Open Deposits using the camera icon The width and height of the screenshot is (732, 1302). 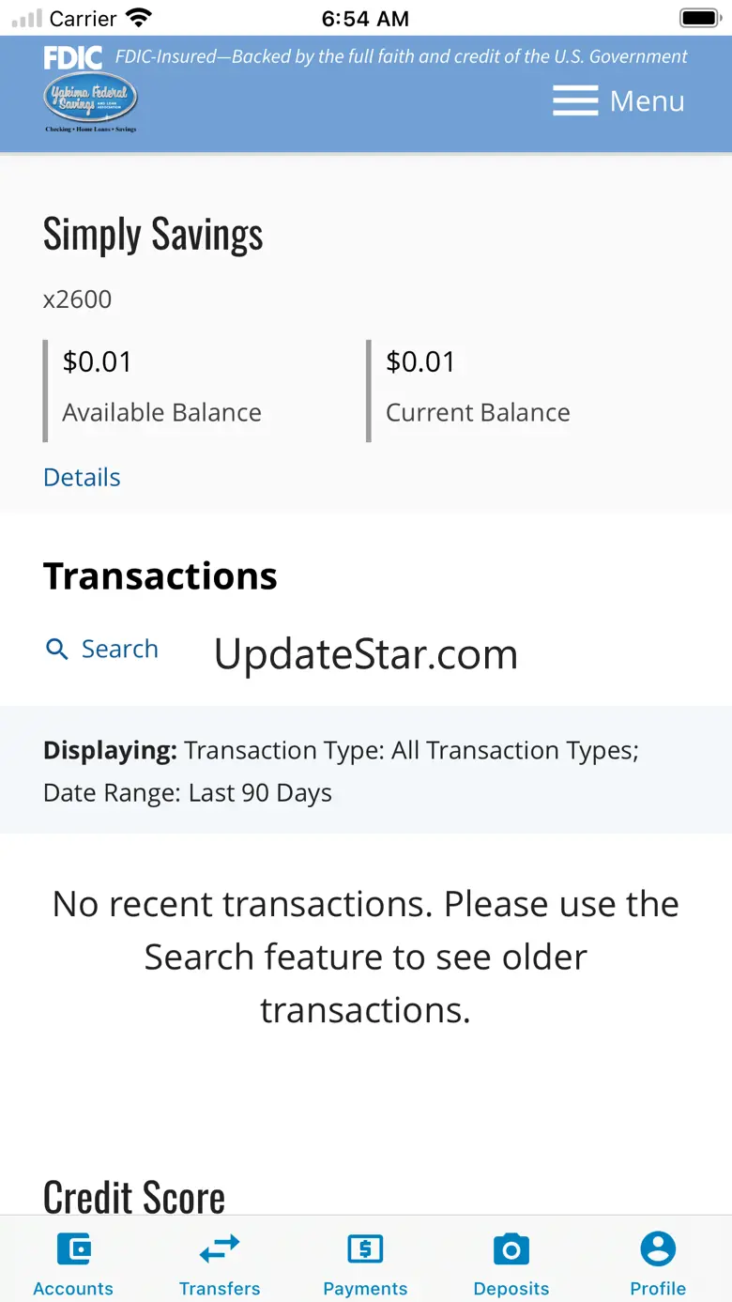[511, 1249]
